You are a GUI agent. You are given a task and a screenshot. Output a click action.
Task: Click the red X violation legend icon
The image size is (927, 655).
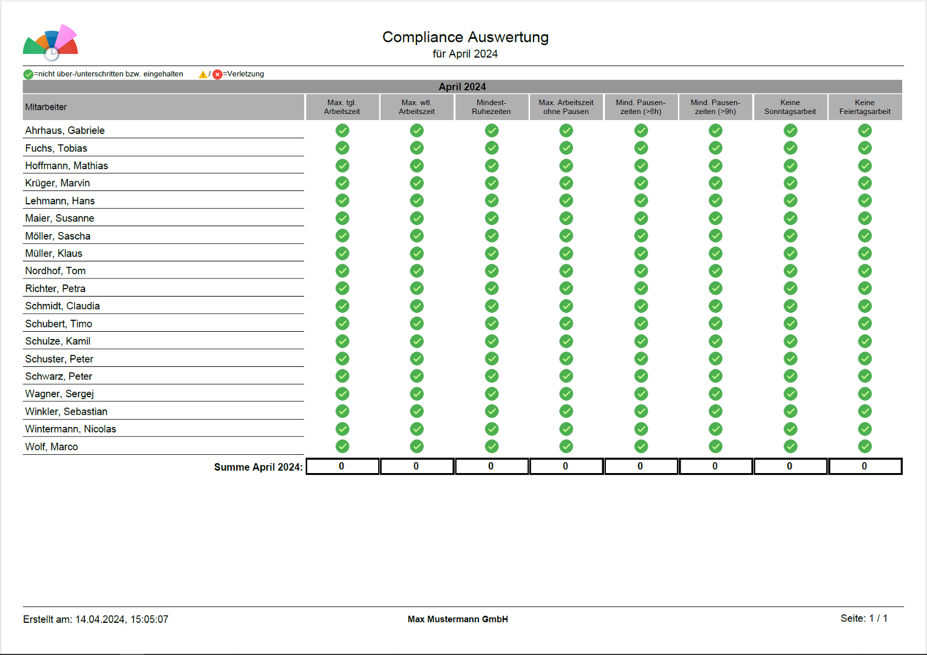(x=217, y=75)
